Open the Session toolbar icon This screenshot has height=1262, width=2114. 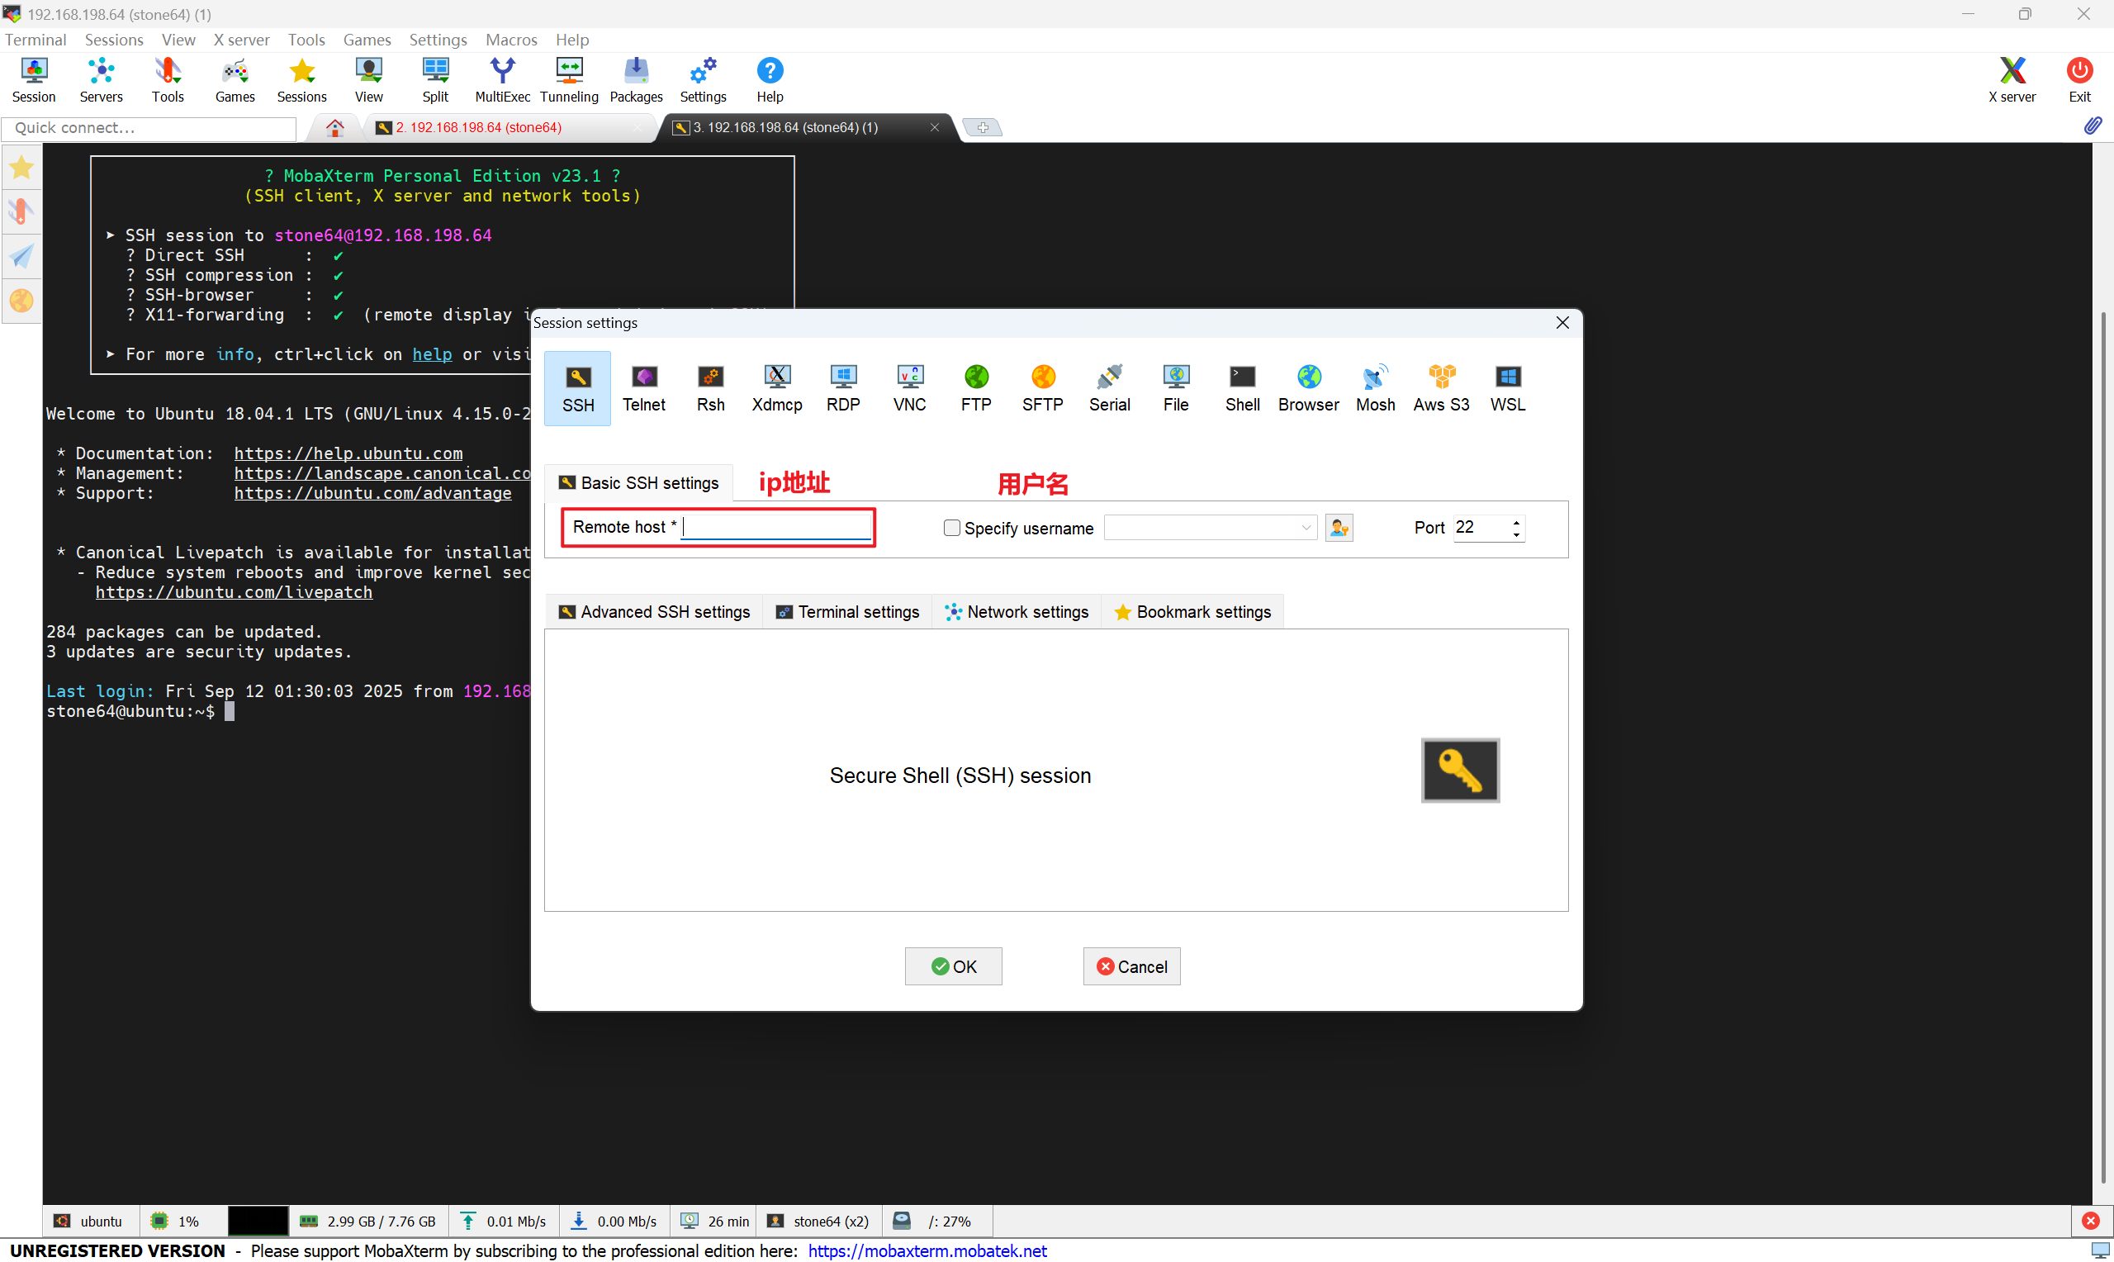click(x=34, y=80)
